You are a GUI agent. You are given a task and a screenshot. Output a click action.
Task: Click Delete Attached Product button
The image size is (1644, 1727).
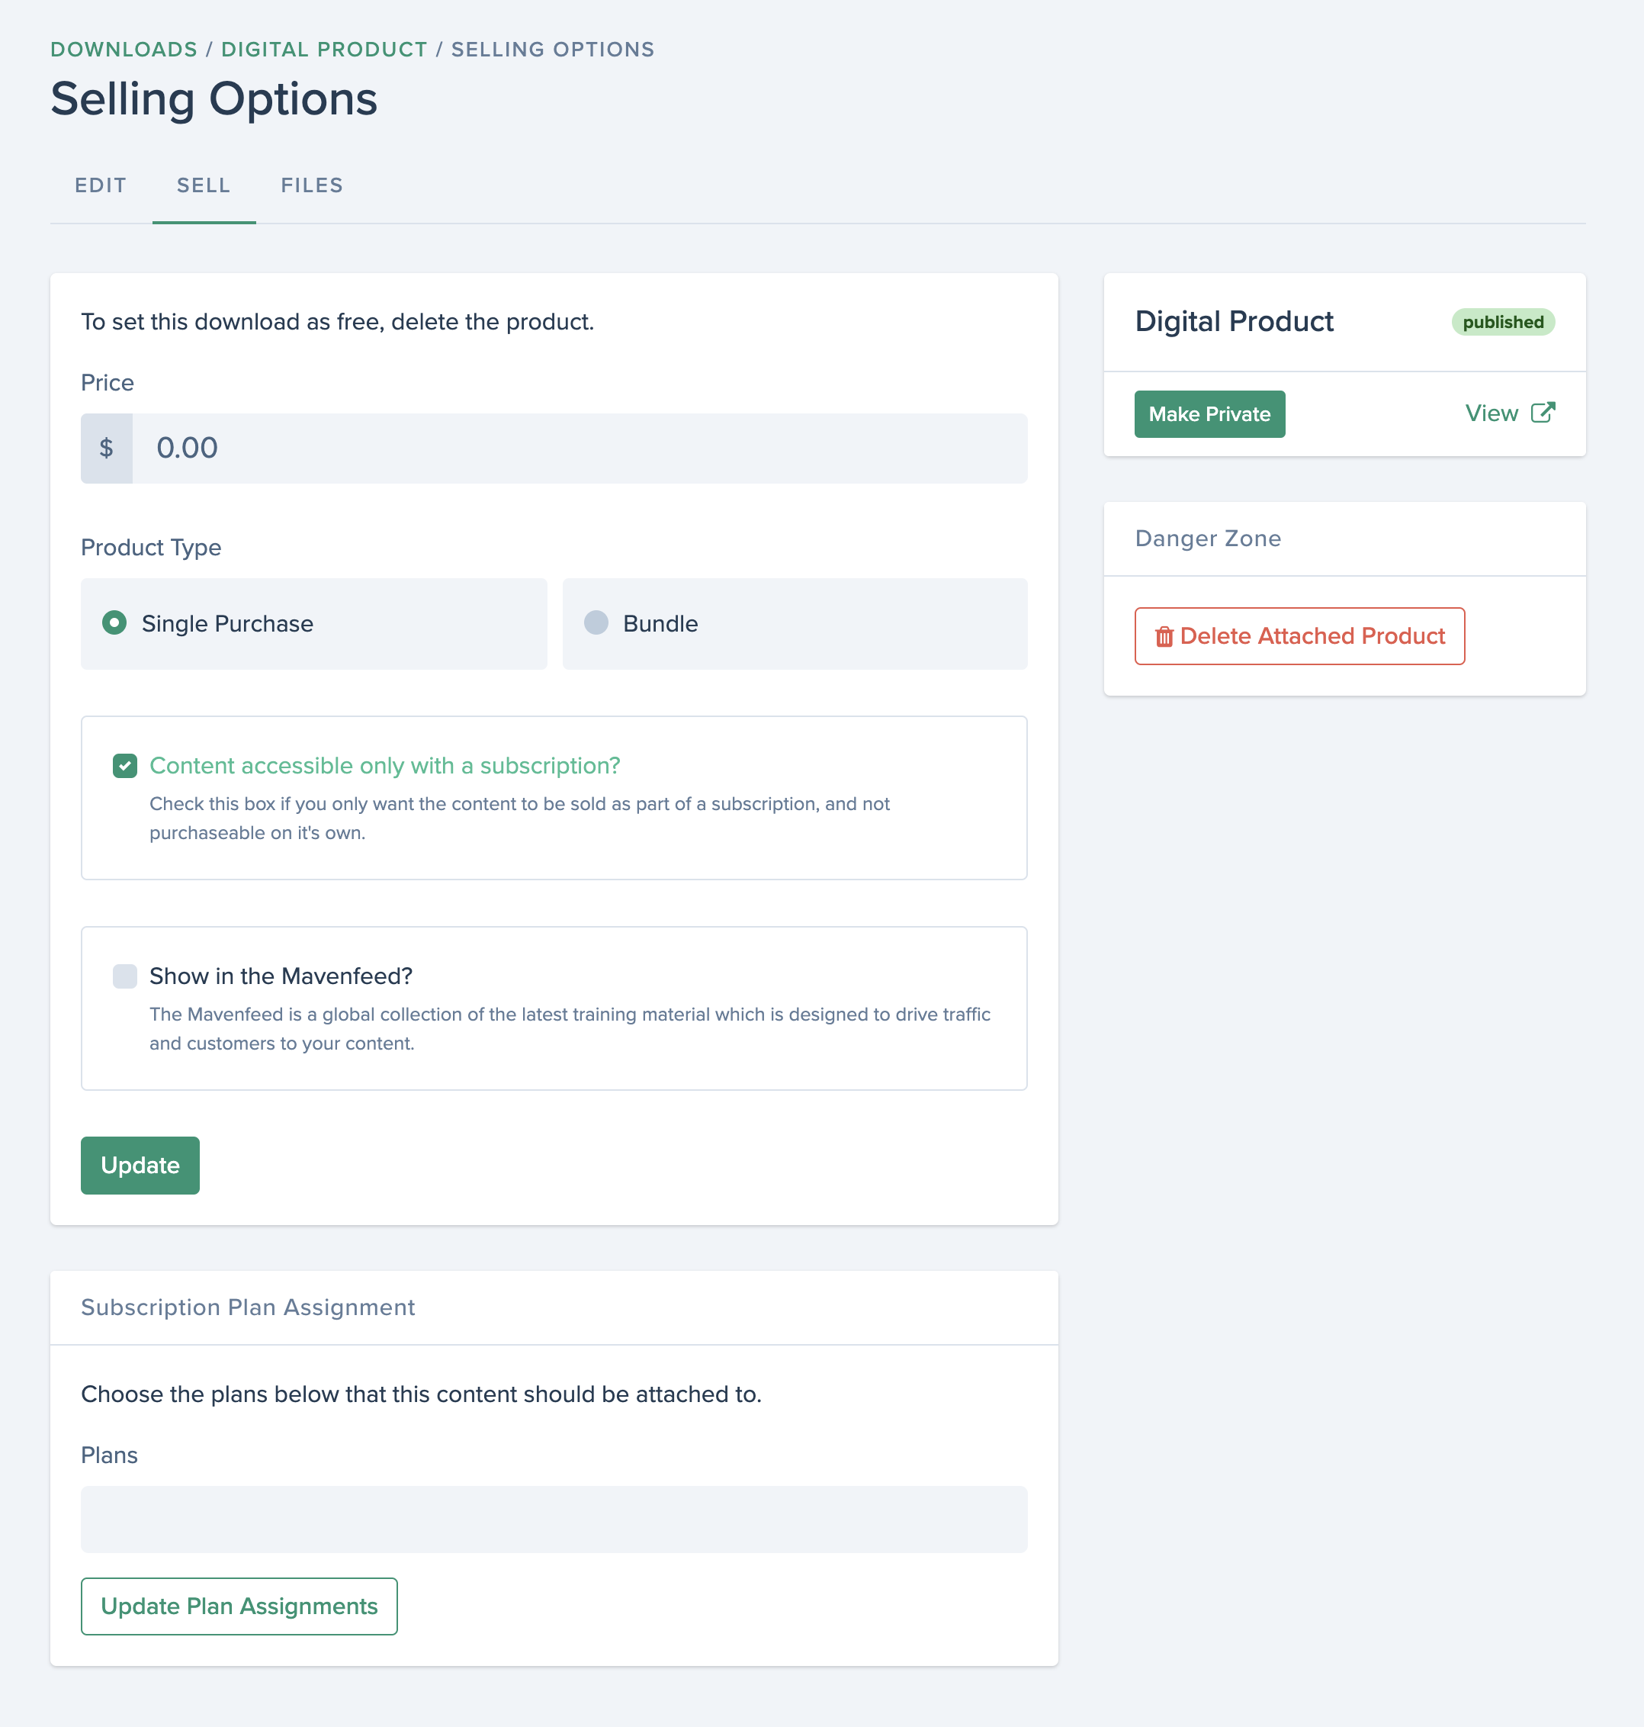pyautogui.click(x=1299, y=636)
